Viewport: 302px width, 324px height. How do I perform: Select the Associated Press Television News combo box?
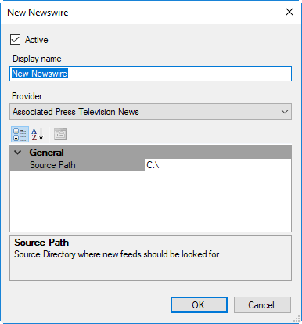[150, 112]
